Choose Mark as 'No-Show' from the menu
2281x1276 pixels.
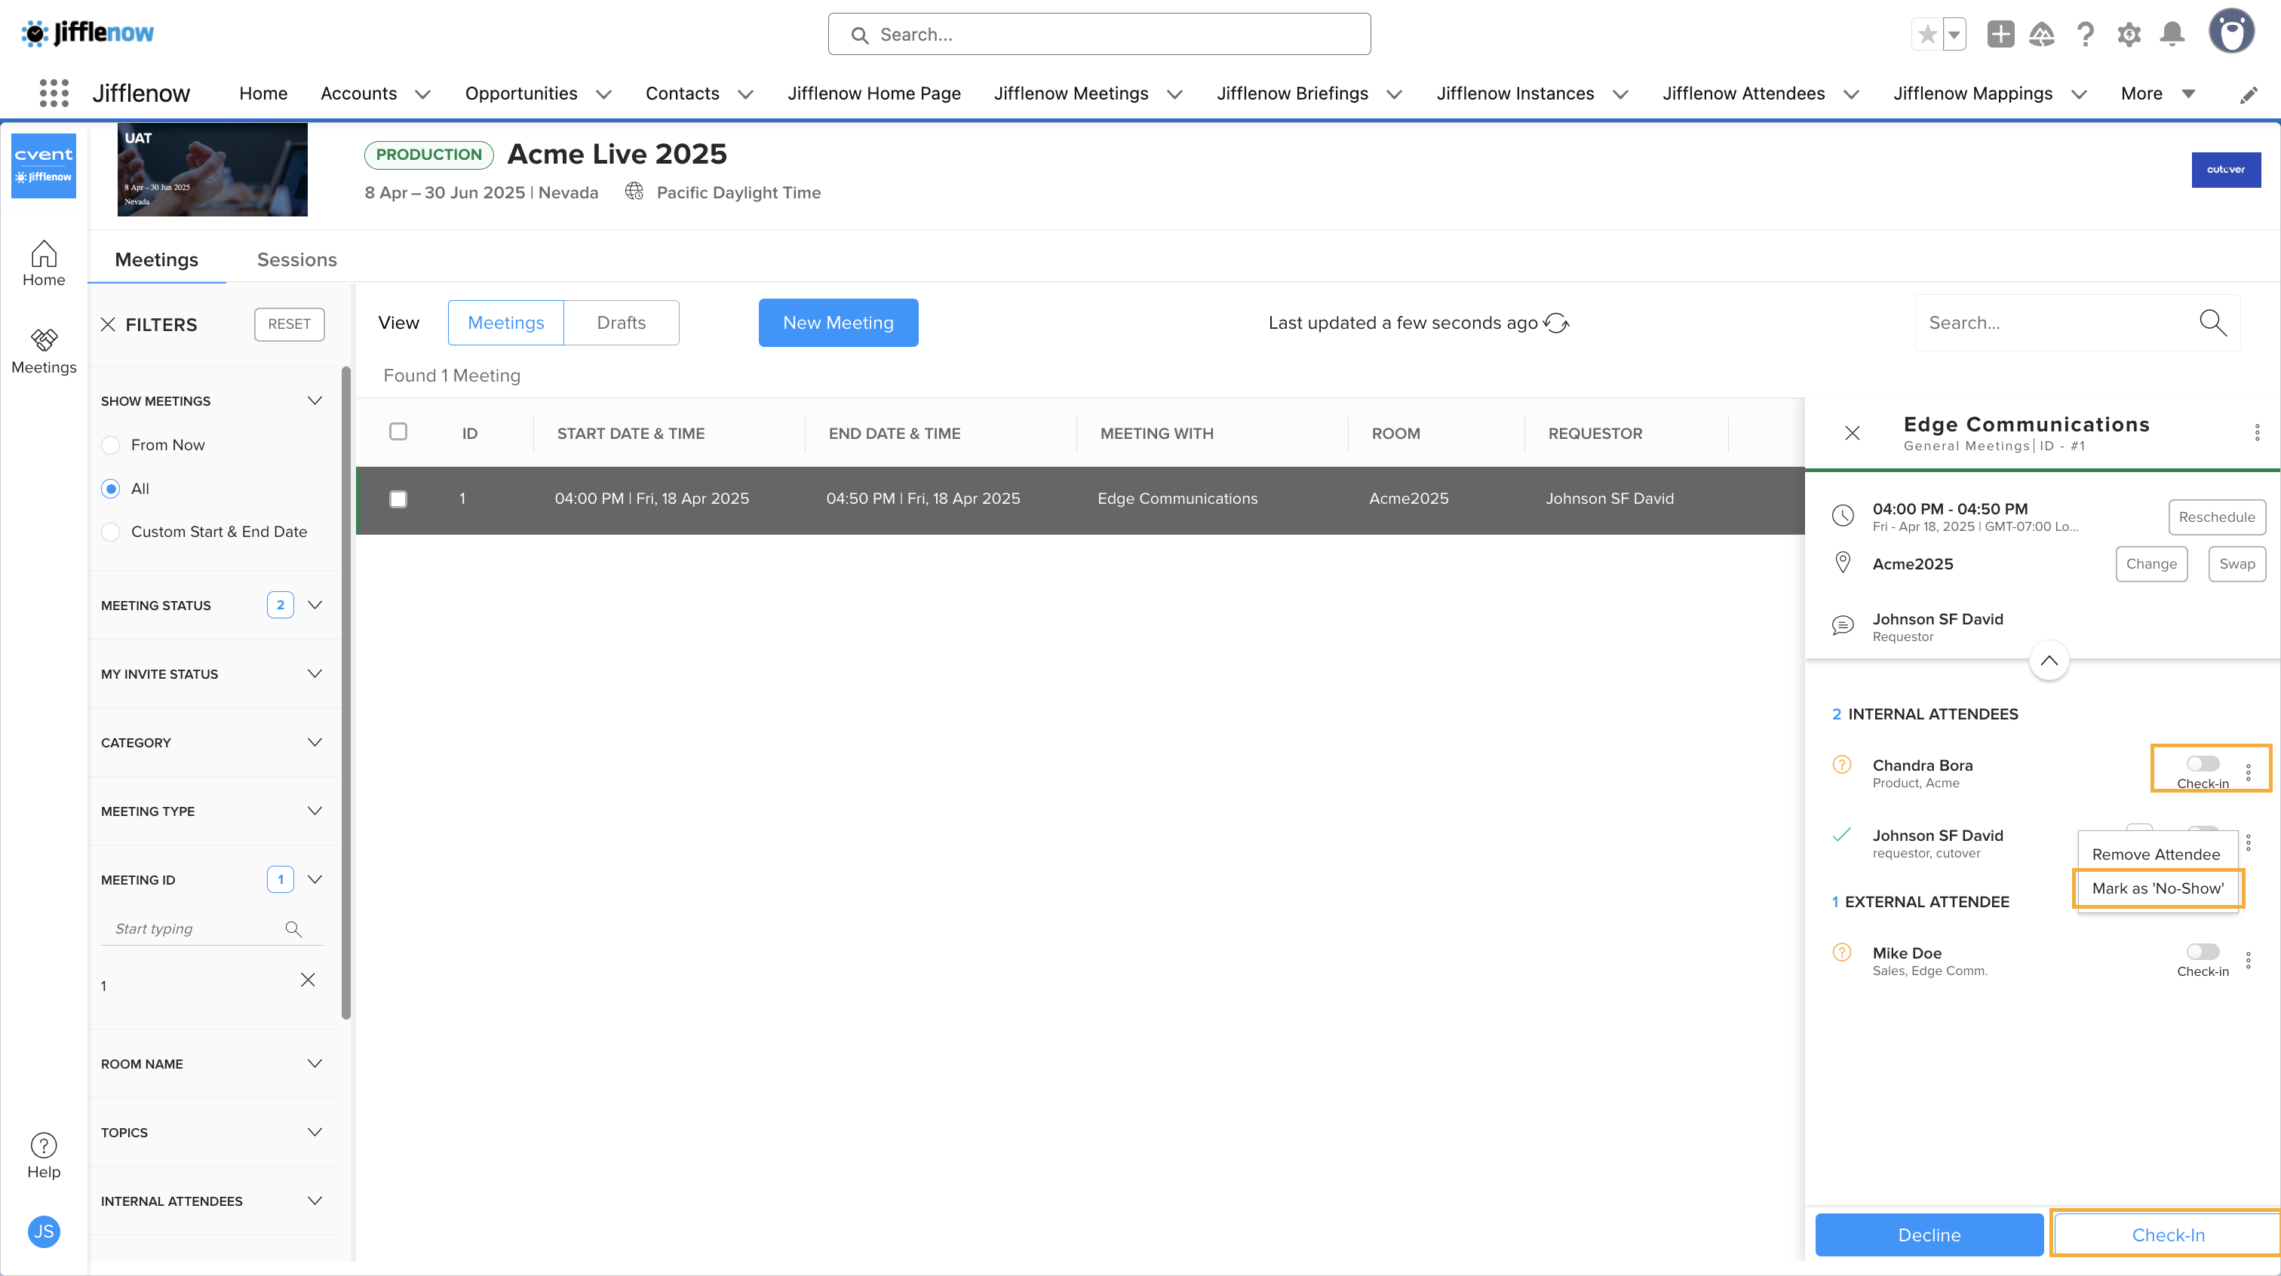2157,888
